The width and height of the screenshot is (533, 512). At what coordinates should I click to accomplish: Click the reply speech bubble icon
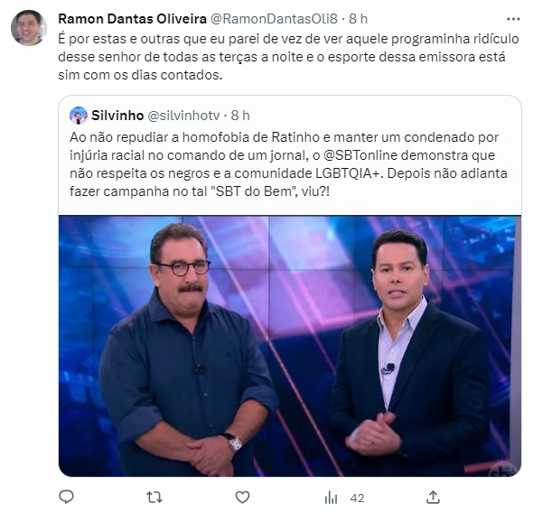pos(66,497)
